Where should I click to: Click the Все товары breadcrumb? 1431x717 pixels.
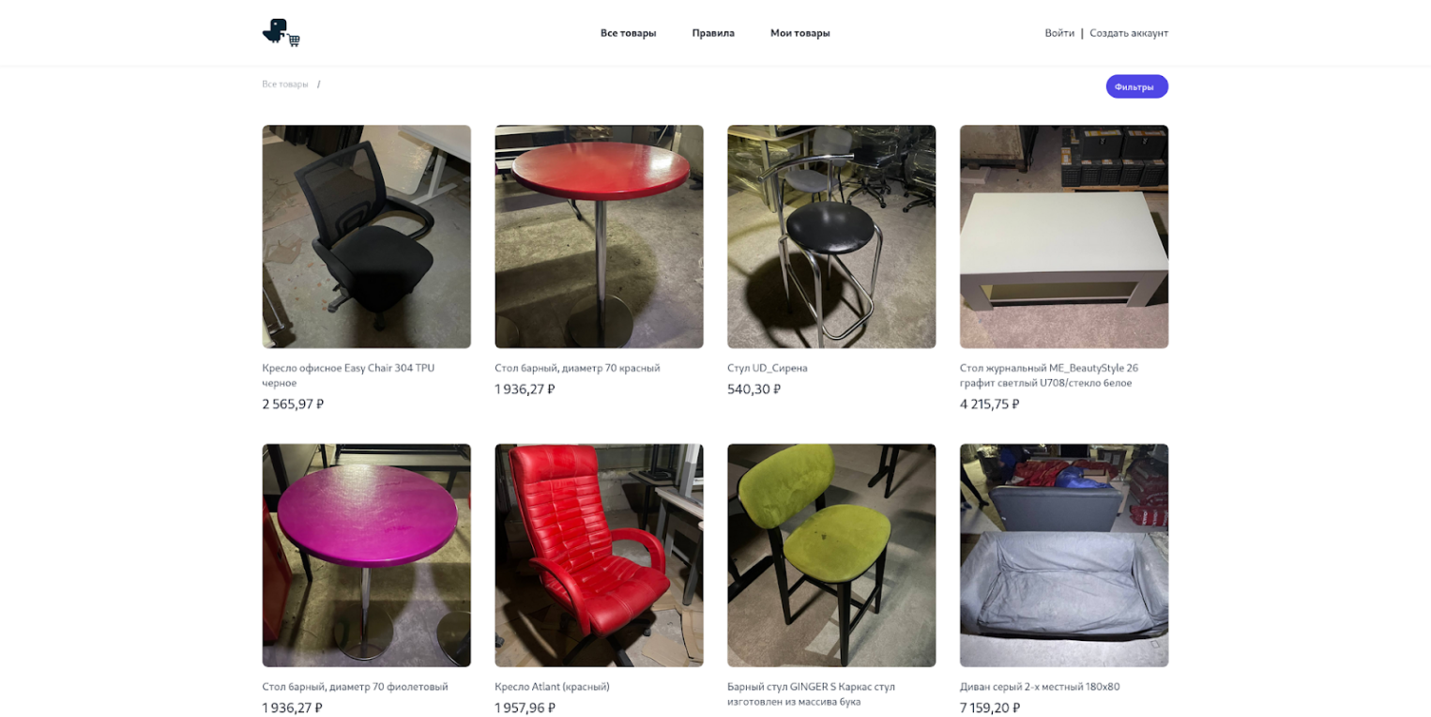285,84
